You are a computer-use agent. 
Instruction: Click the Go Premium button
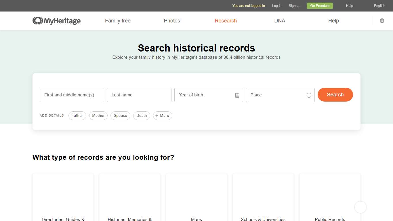pos(320,5)
